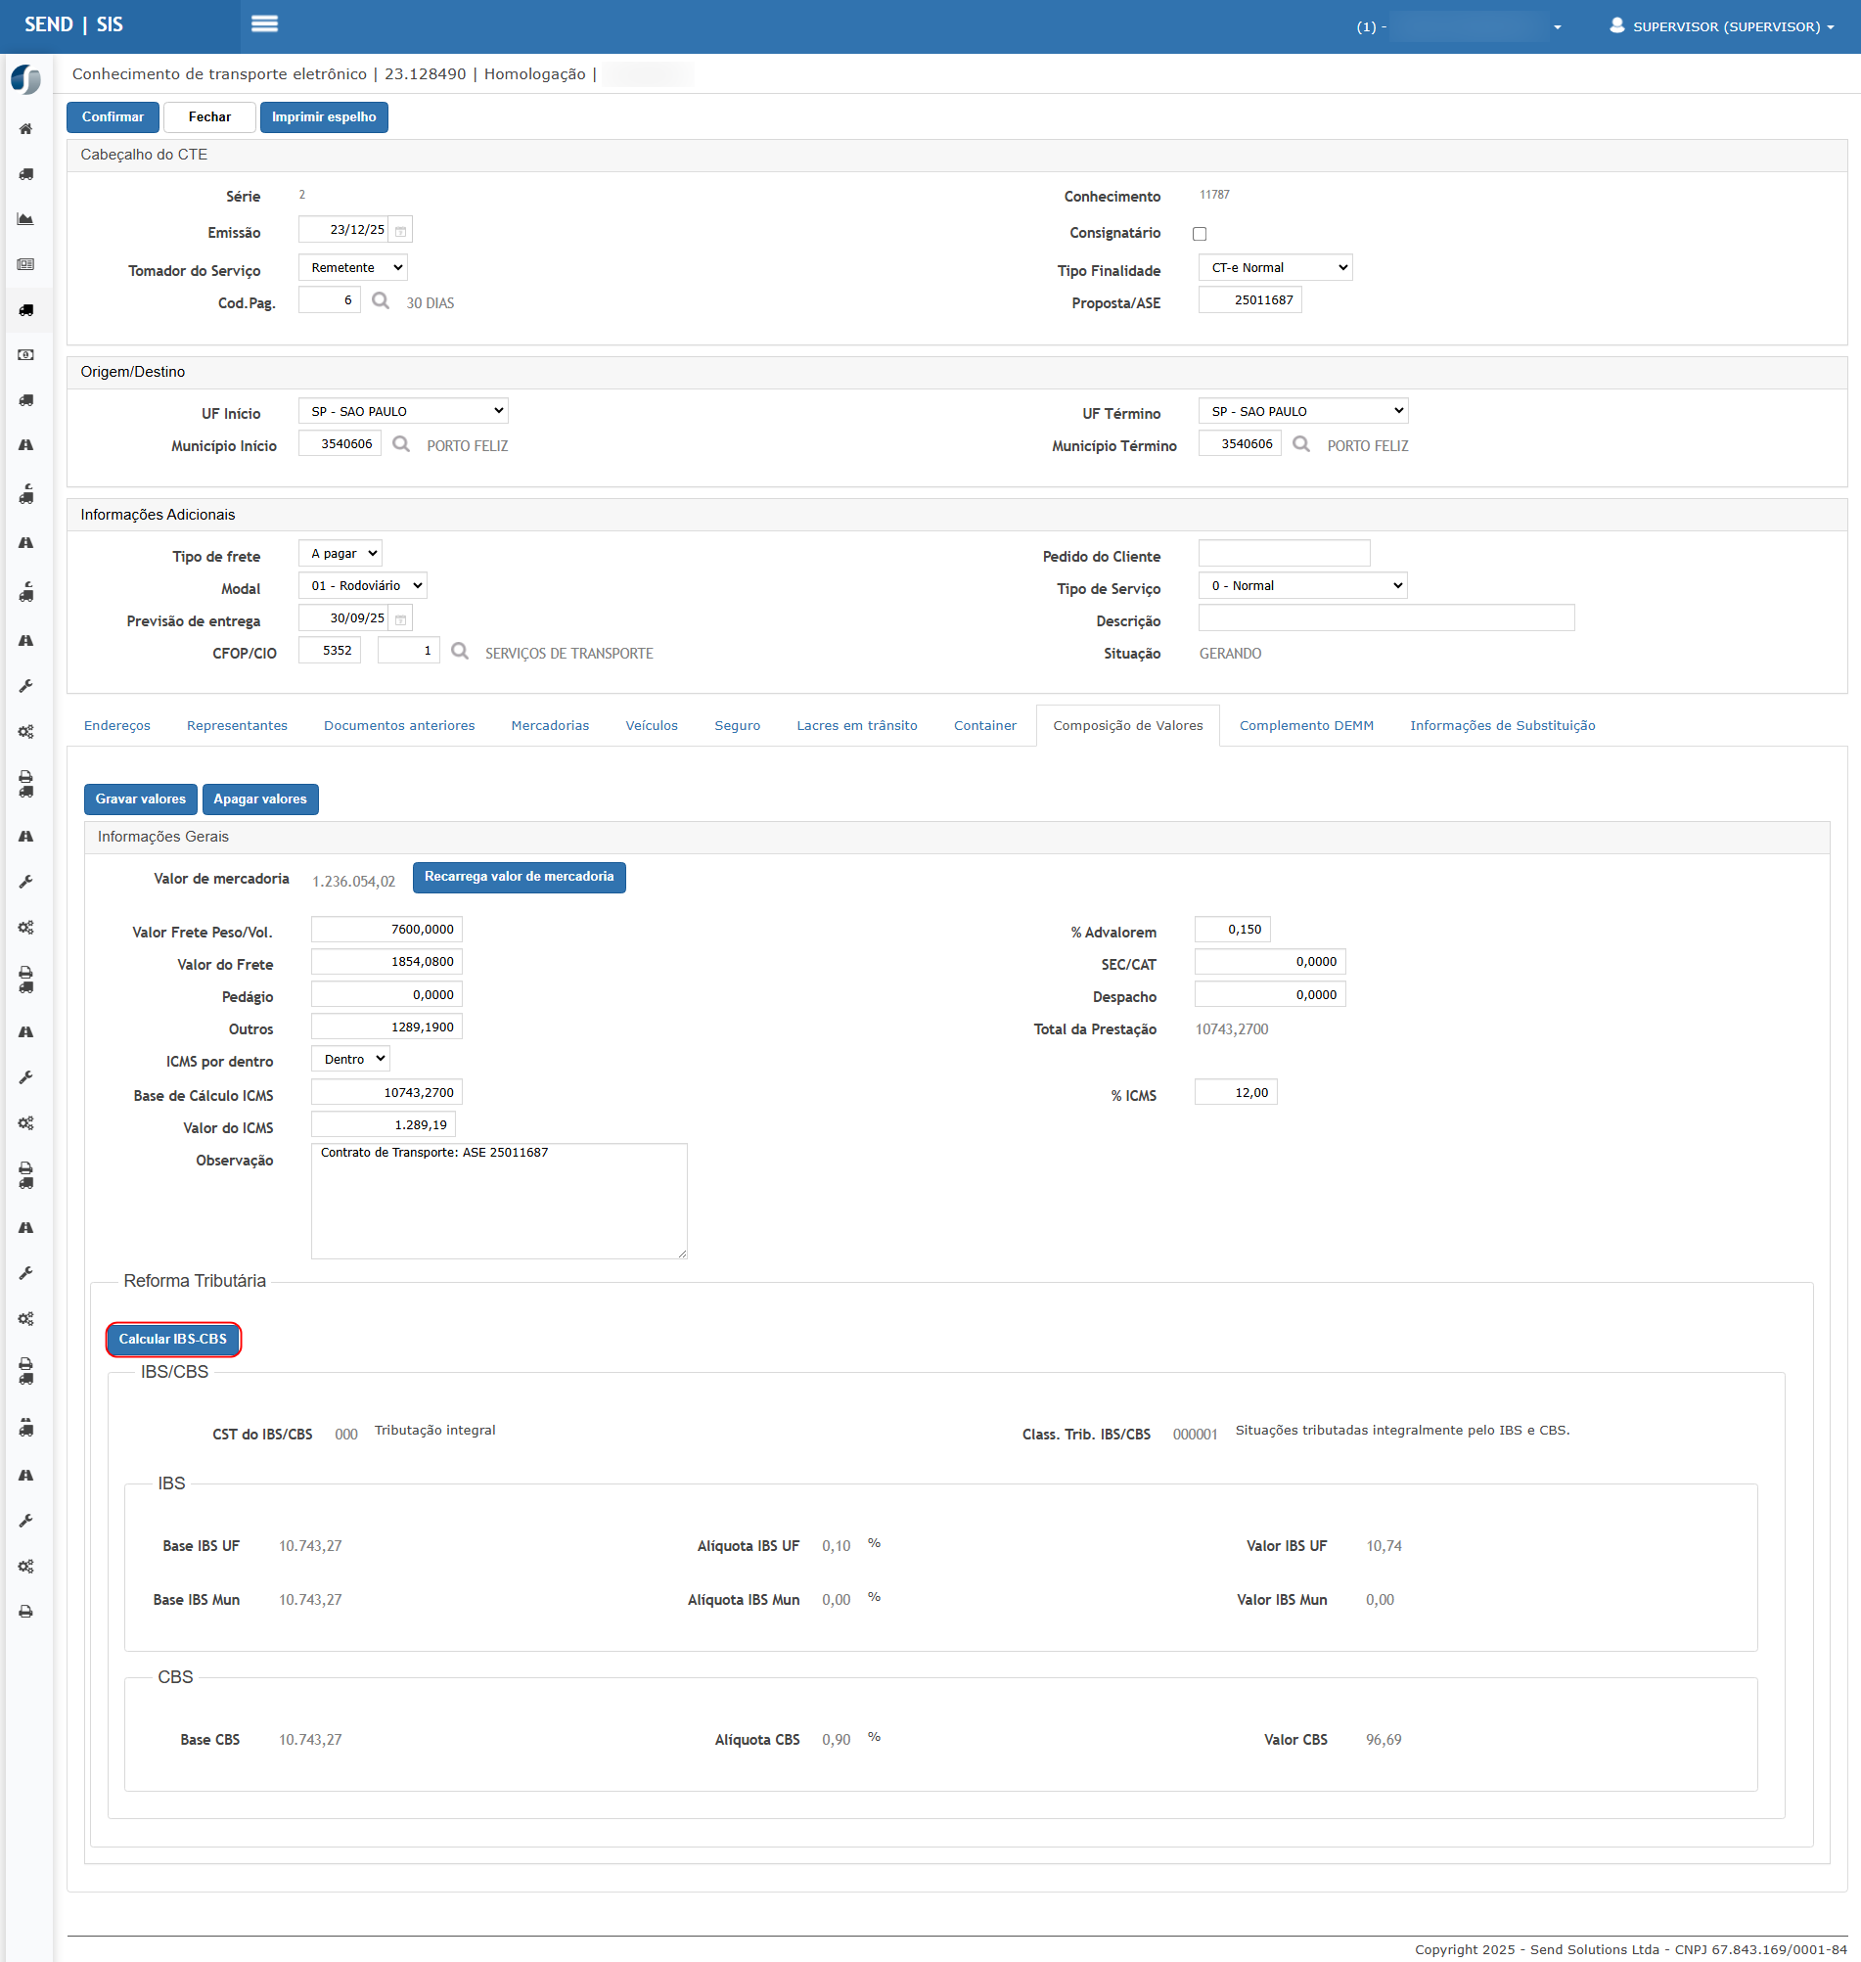The image size is (1861, 1962).
Task: Click the home icon in the sidebar
Action: tap(25, 129)
